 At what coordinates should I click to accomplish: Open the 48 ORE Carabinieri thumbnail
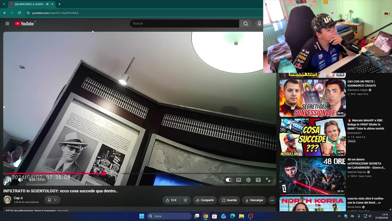click(312, 176)
